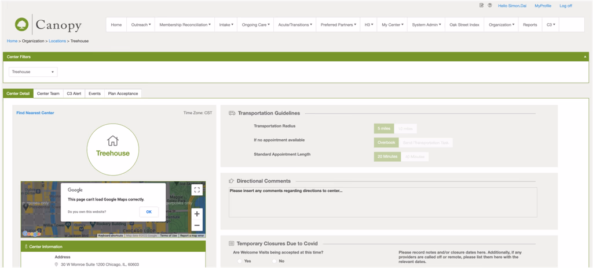Click the help question mark icon

coord(490,5)
